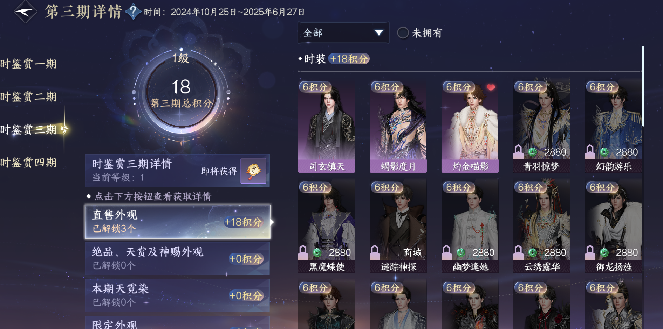Toggle the 未拥有 filter radio button
The image size is (663, 329).
point(403,33)
